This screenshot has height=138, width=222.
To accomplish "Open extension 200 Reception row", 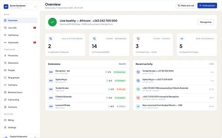I will click(x=87, y=72).
